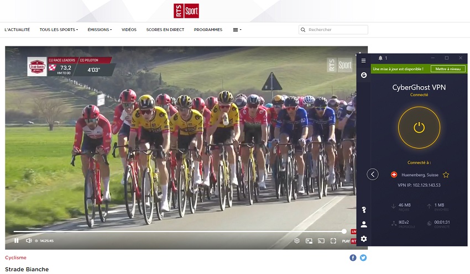Click the search magnifier icon

point(303,30)
